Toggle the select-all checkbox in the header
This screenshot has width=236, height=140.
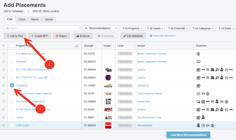pos(12,46)
